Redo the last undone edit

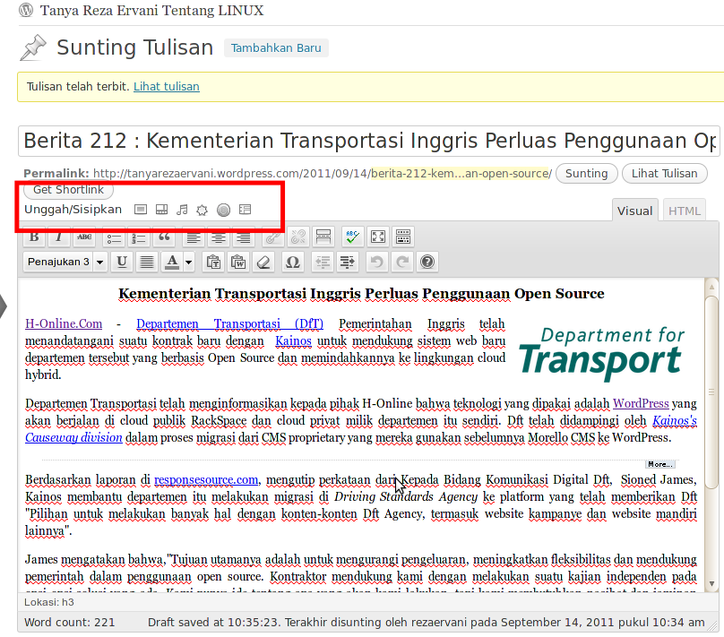coord(402,262)
